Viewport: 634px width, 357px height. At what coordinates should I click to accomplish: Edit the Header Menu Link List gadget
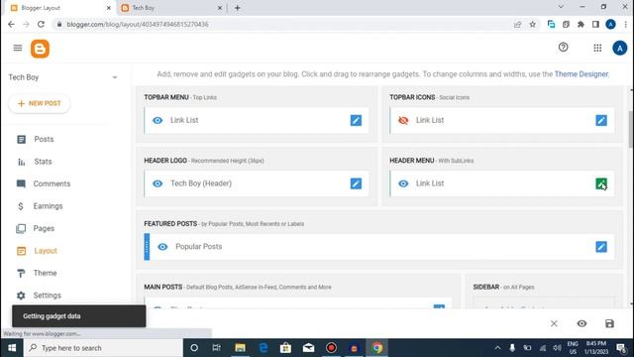click(x=601, y=183)
